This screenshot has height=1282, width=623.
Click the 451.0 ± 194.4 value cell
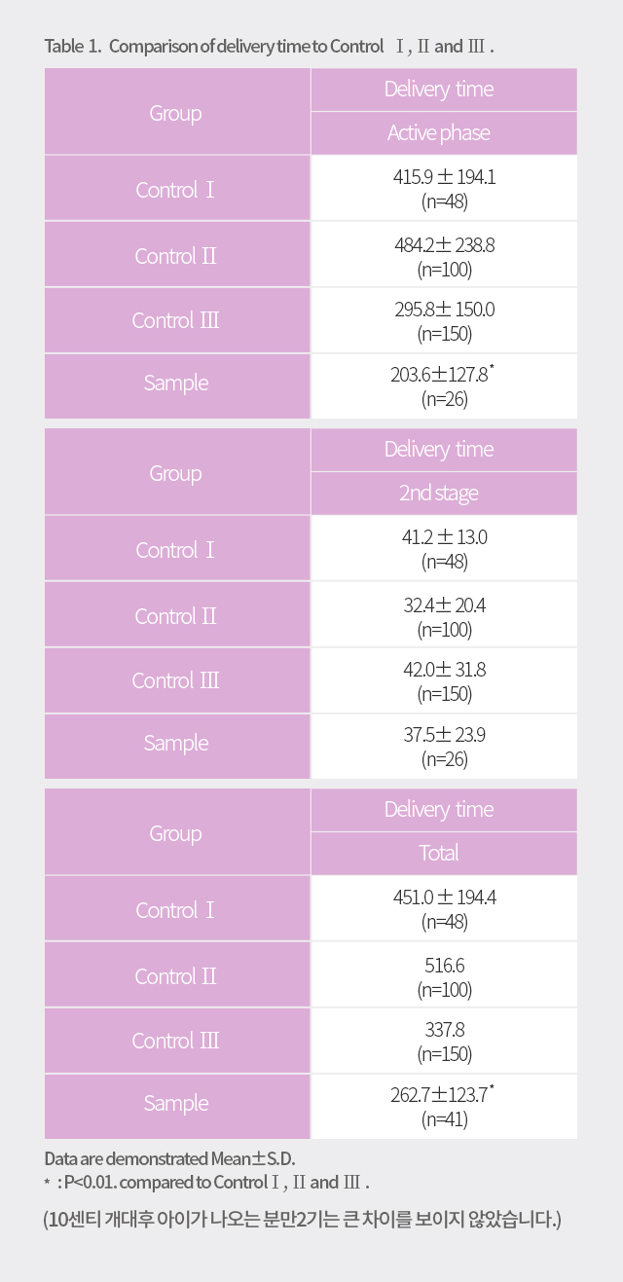click(444, 909)
